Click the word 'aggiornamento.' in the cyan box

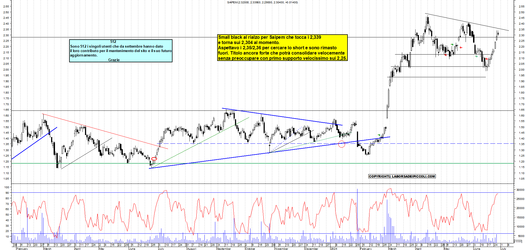point(84,55)
